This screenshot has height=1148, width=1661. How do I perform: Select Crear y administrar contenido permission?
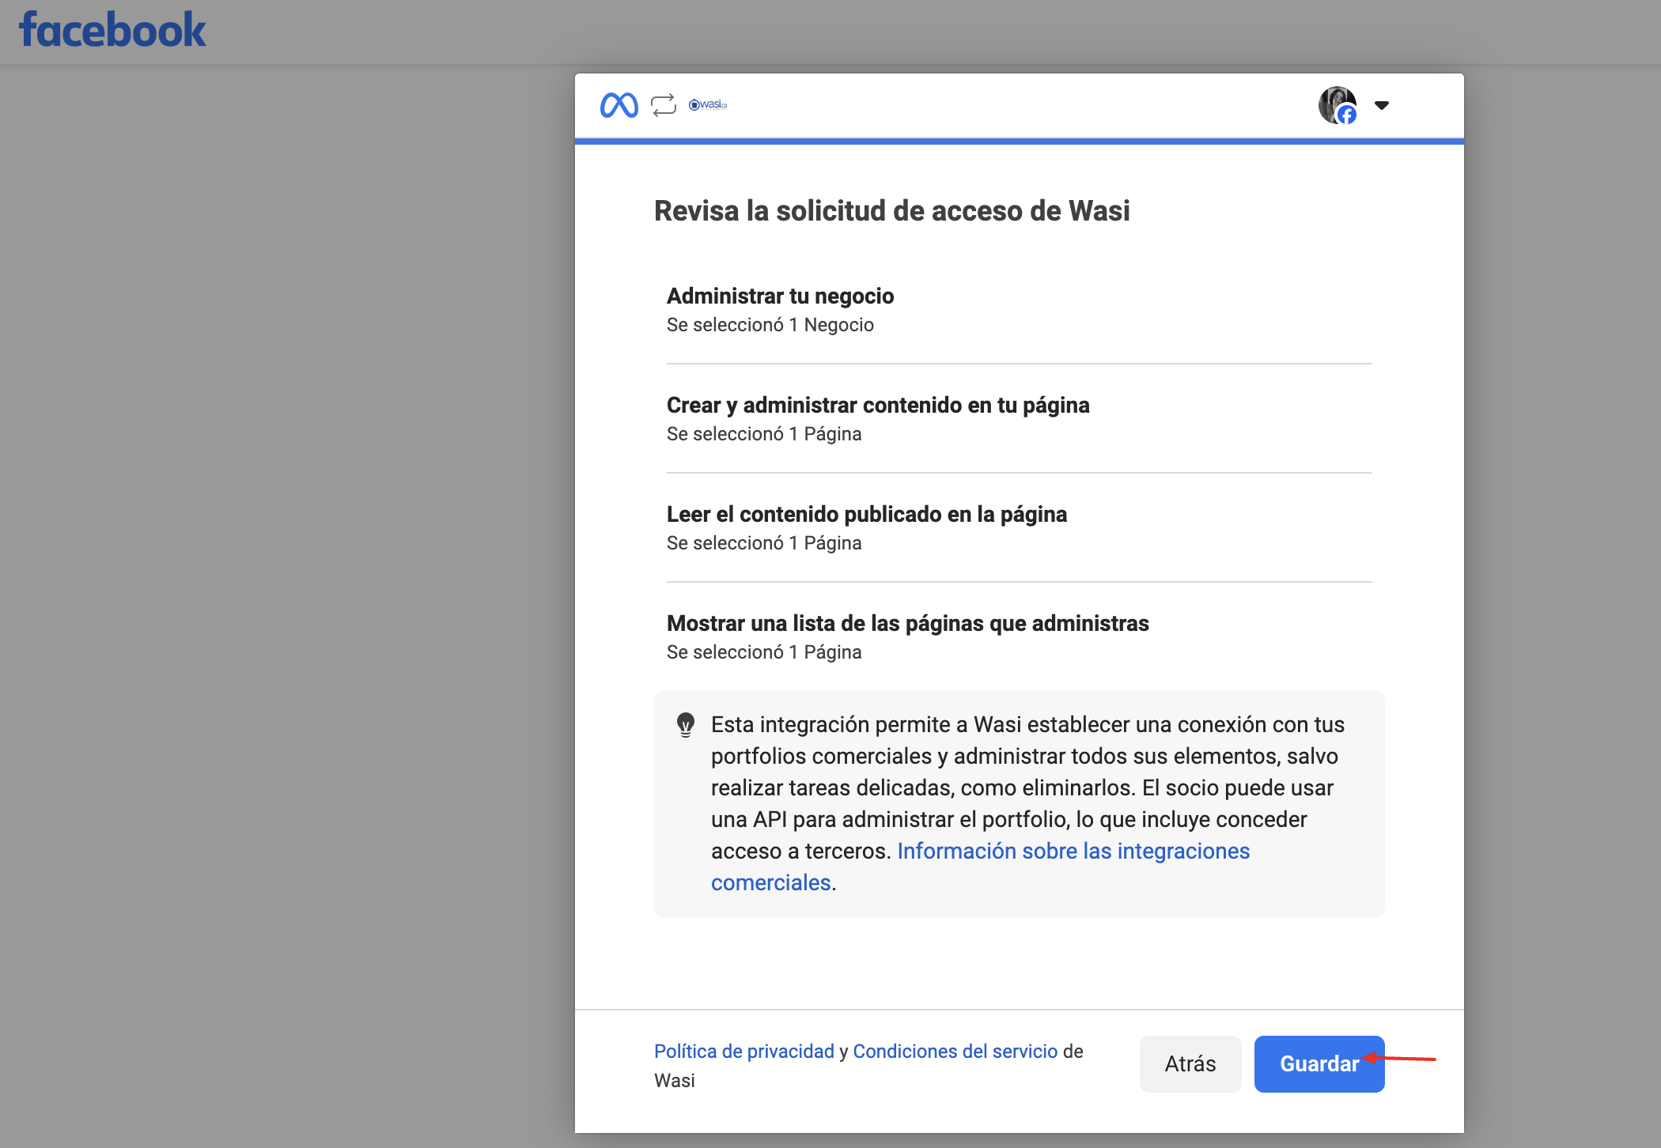tap(877, 405)
